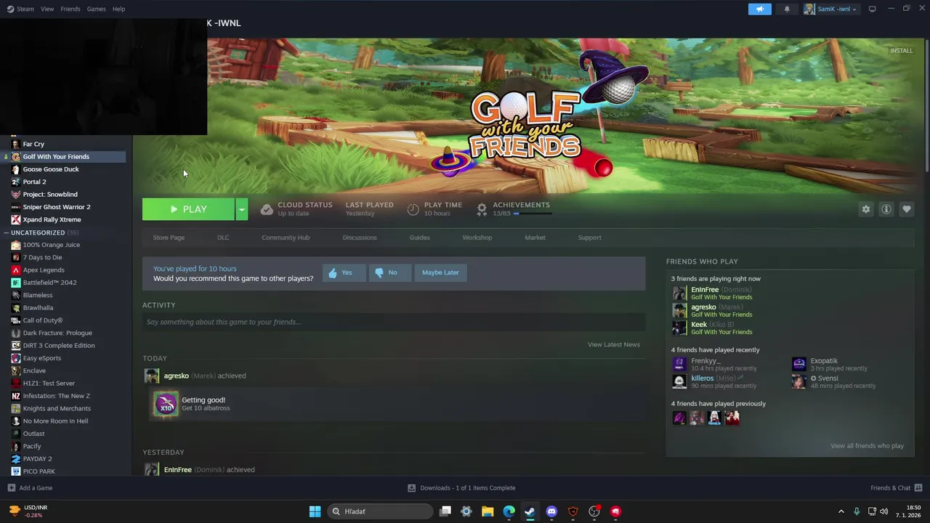Viewport: 930px width, 523px height.
Task: Click the Cloud Status icon
Action: 267,209
